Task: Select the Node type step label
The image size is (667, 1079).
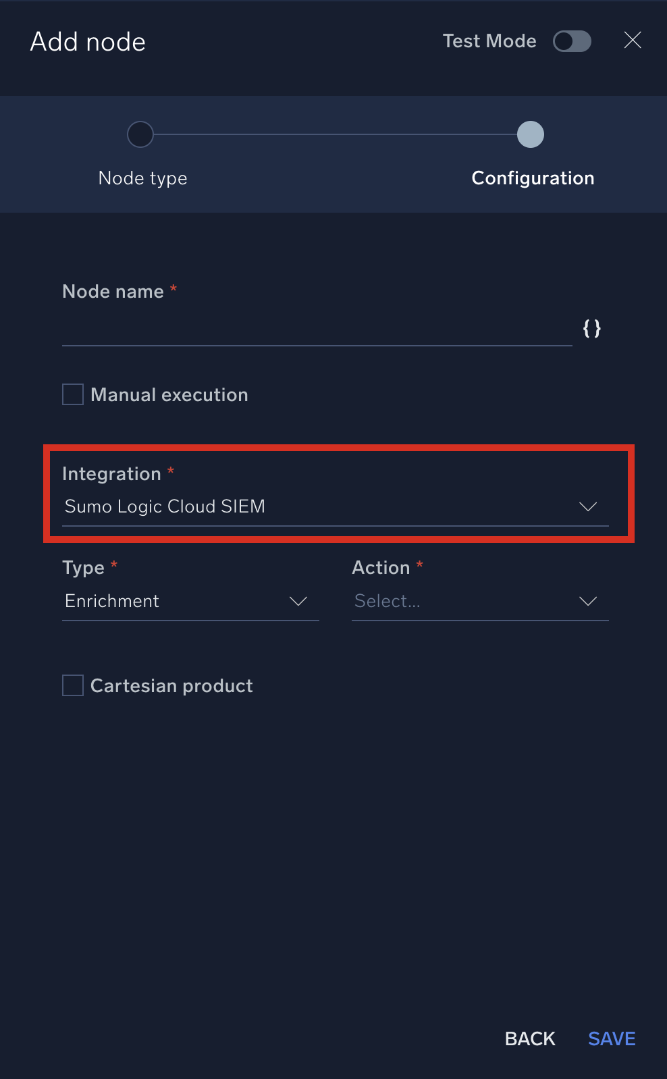Action: pyautogui.click(x=142, y=178)
